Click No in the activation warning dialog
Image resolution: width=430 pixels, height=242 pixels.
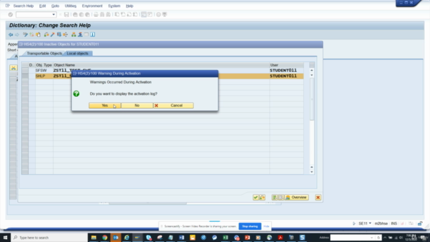137,106
